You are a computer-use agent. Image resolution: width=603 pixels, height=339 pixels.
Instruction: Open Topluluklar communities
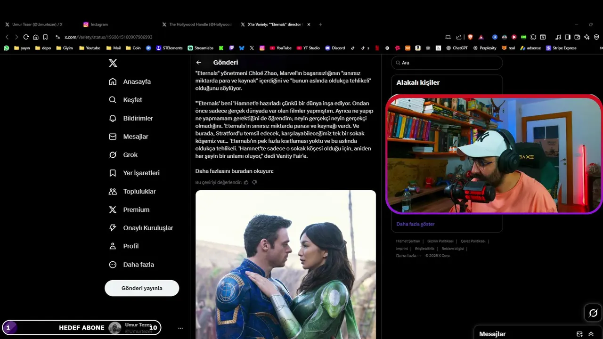(132, 191)
